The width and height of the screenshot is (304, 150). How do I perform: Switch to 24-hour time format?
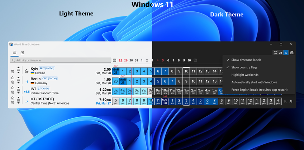click(281, 53)
